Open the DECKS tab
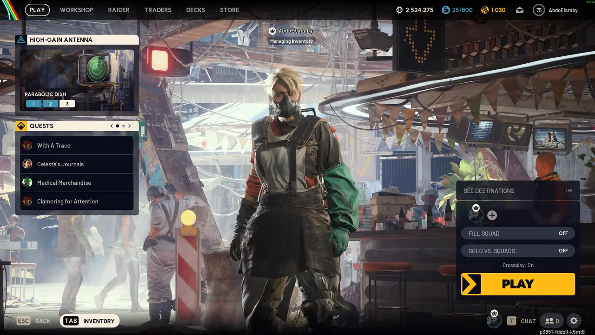Viewport: 595px width, 335px height. click(x=196, y=10)
